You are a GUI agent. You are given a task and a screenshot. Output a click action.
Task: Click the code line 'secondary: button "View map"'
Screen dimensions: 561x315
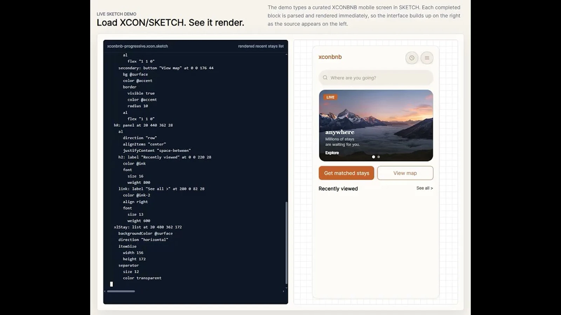[x=166, y=68]
